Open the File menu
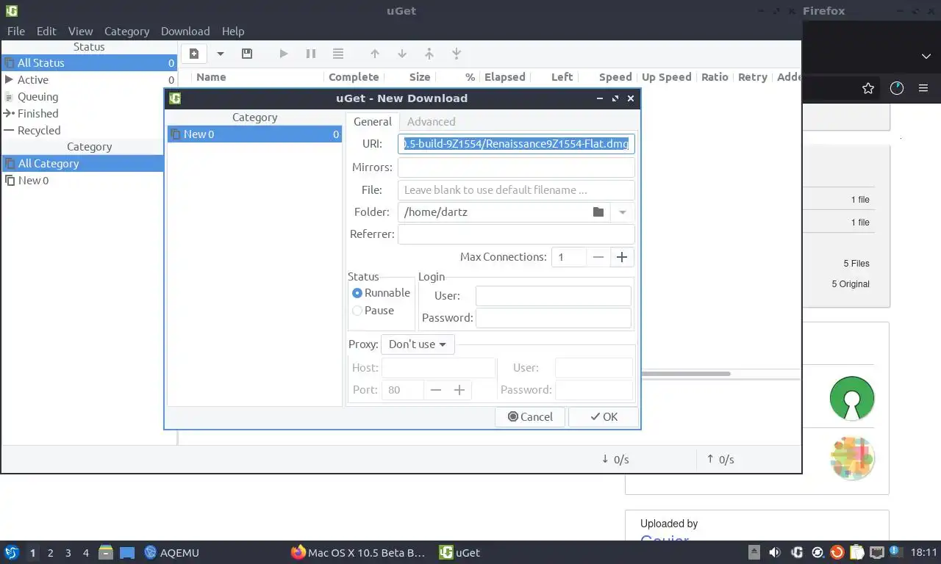This screenshot has height=564, width=941. (x=16, y=32)
